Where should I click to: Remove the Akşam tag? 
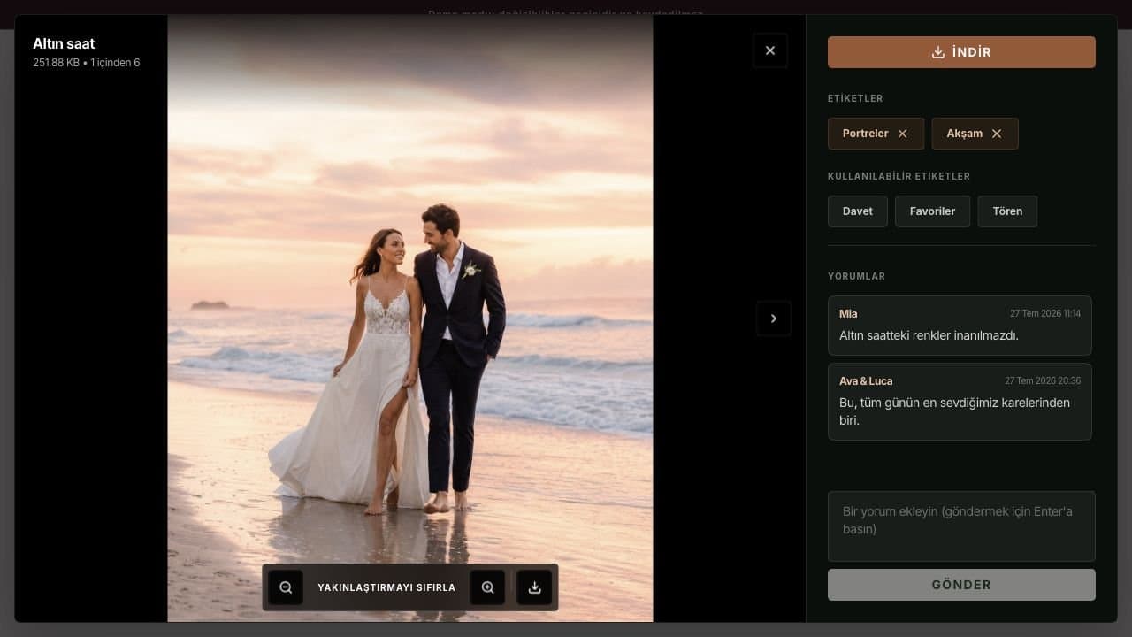tap(997, 134)
